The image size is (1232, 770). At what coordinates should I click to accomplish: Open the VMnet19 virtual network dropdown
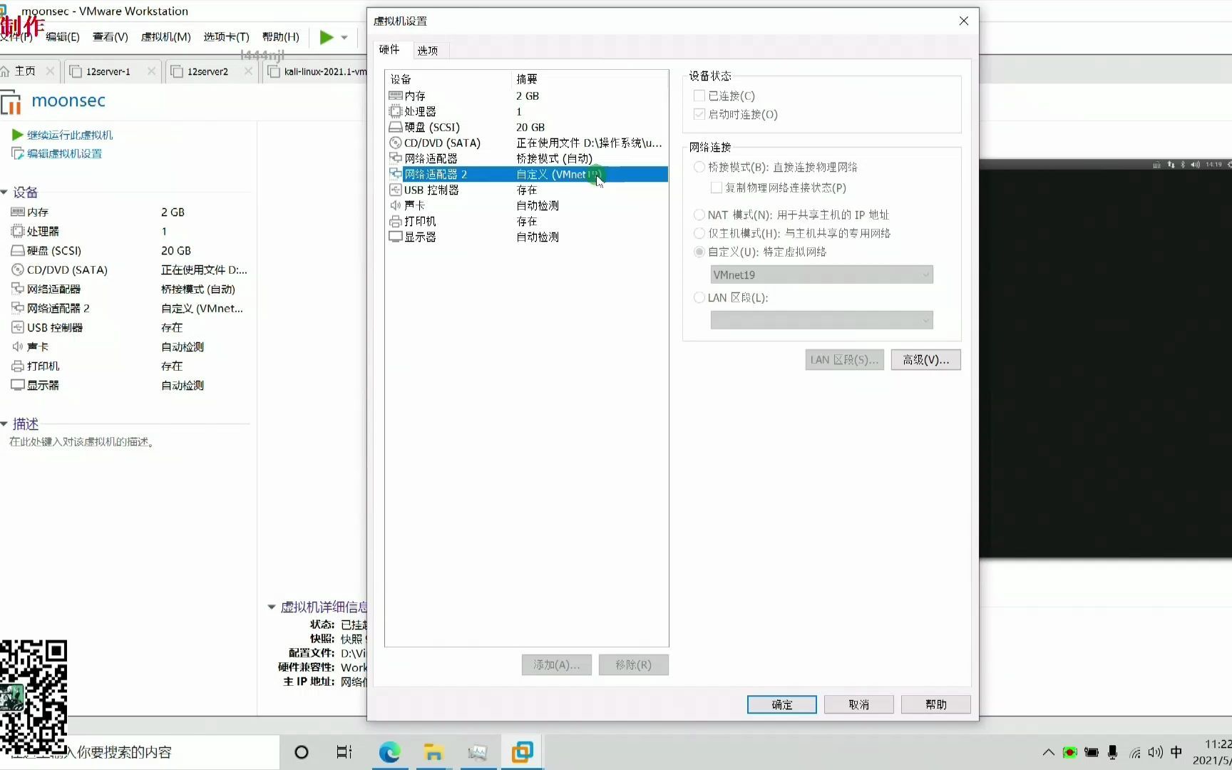pos(821,274)
